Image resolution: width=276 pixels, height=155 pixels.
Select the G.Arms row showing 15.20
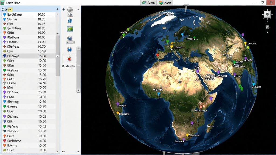tap(29, 107)
